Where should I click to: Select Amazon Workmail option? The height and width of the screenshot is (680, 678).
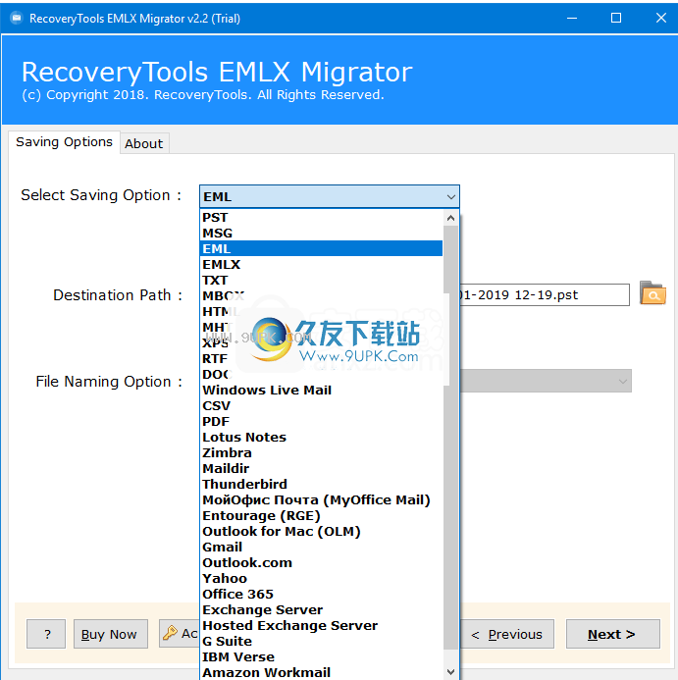(x=322, y=672)
